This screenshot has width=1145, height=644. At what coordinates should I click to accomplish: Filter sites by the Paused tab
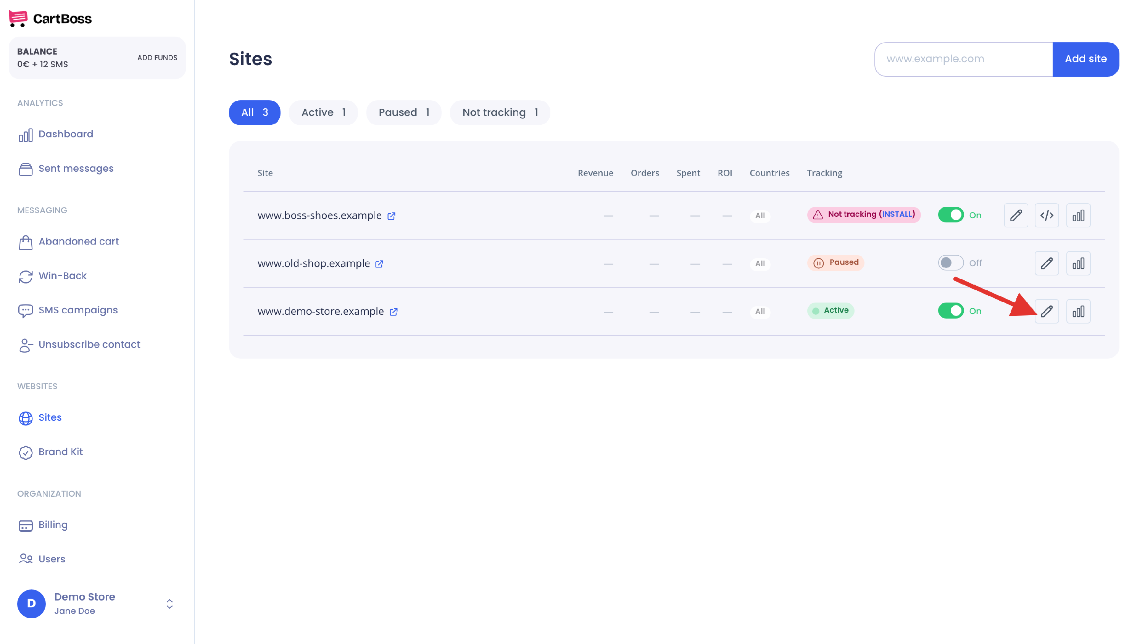(x=403, y=113)
